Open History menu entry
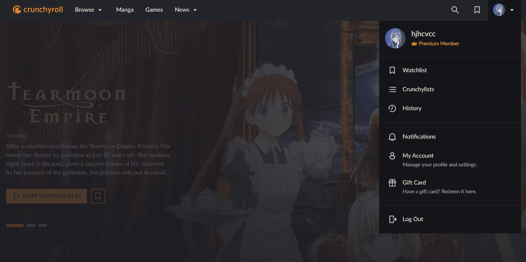The height and width of the screenshot is (262, 526). pos(450,108)
